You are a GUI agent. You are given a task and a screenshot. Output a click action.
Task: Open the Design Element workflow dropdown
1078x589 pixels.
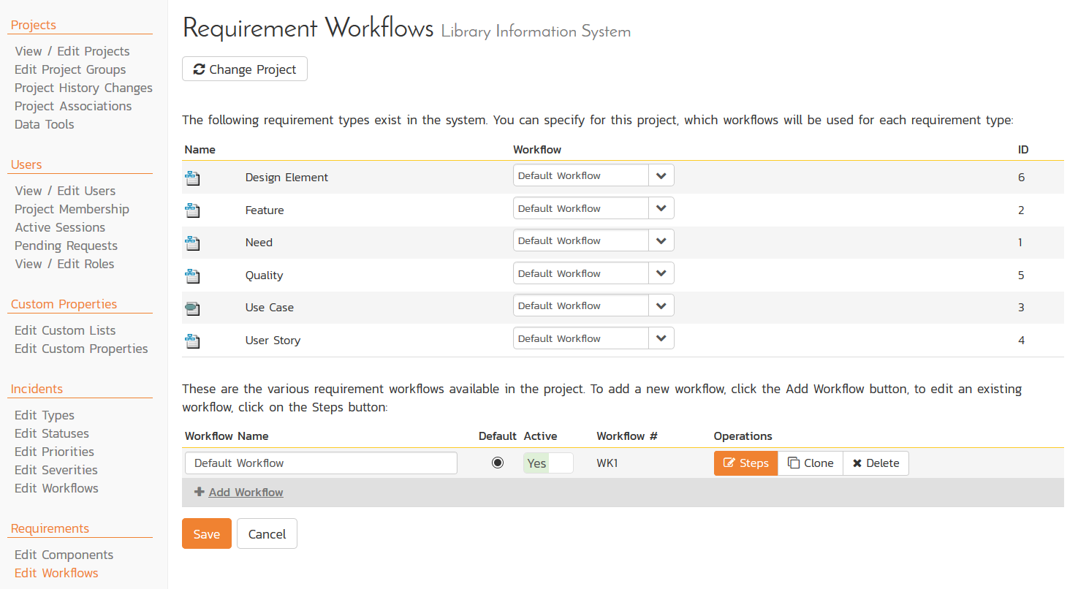click(x=593, y=175)
